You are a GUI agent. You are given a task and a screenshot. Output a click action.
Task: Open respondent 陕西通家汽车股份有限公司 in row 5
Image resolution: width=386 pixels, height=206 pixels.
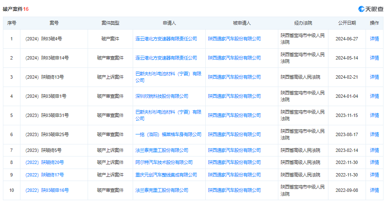[235, 115]
